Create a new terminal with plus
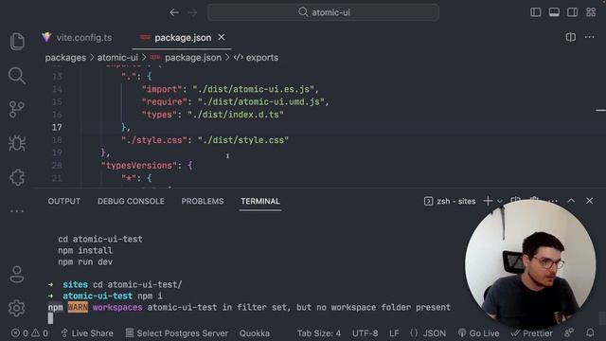The width and height of the screenshot is (606, 341). coord(488,201)
